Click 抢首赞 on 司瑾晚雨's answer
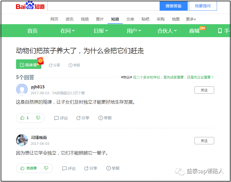Screen dimensions: 231x182 [x=28, y=168]
